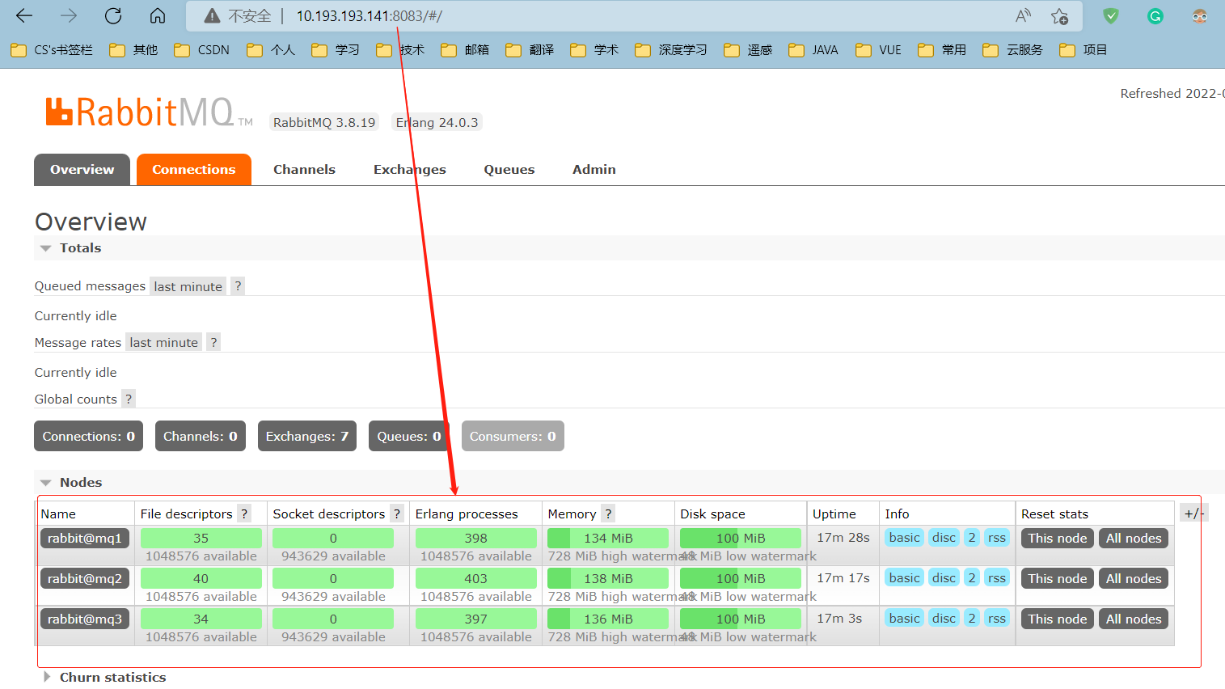Click the browser back arrow

24,15
